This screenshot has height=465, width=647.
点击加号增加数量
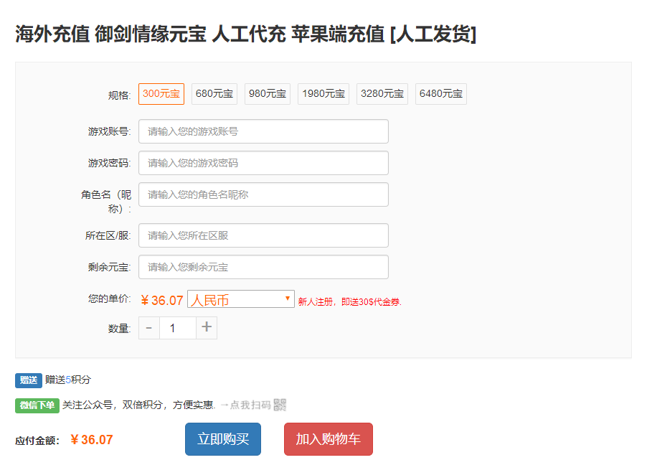click(206, 327)
